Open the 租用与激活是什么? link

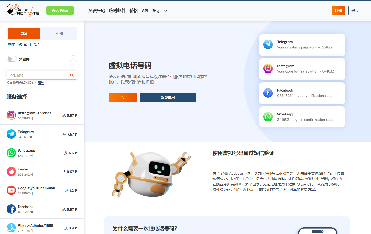23,44
